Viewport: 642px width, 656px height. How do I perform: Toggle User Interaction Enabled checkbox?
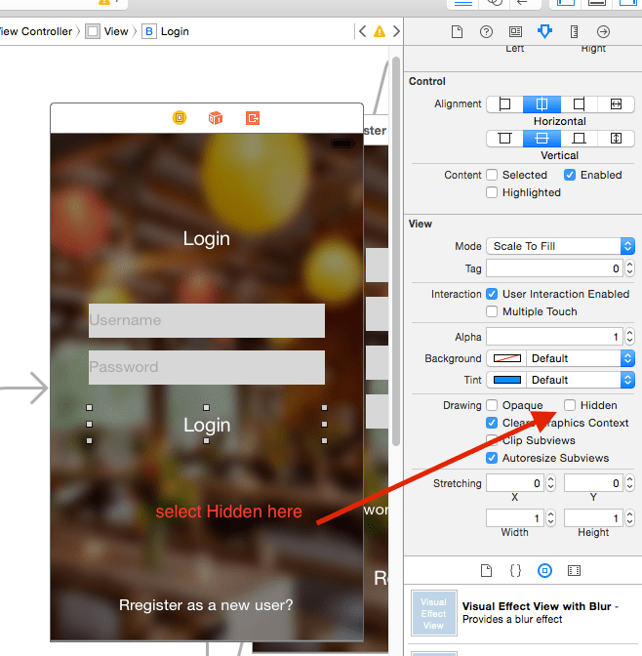click(x=492, y=294)
